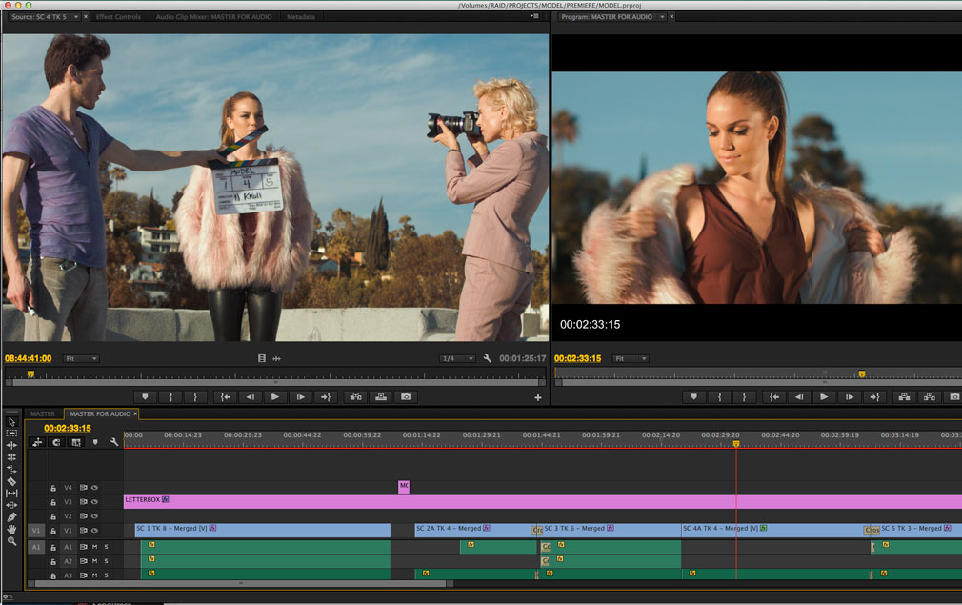
Task: Pick the Zoom tool in the tools panel
Action: pyautogui.click(x=11, y=541)
